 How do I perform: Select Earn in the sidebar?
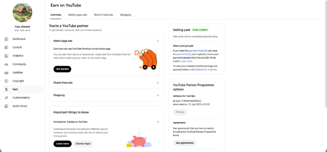22,89
